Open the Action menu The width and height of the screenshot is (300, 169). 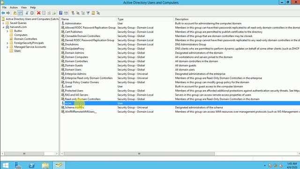click(14, 8)
